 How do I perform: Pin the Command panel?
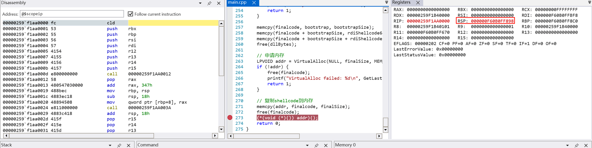click(316, 145)
